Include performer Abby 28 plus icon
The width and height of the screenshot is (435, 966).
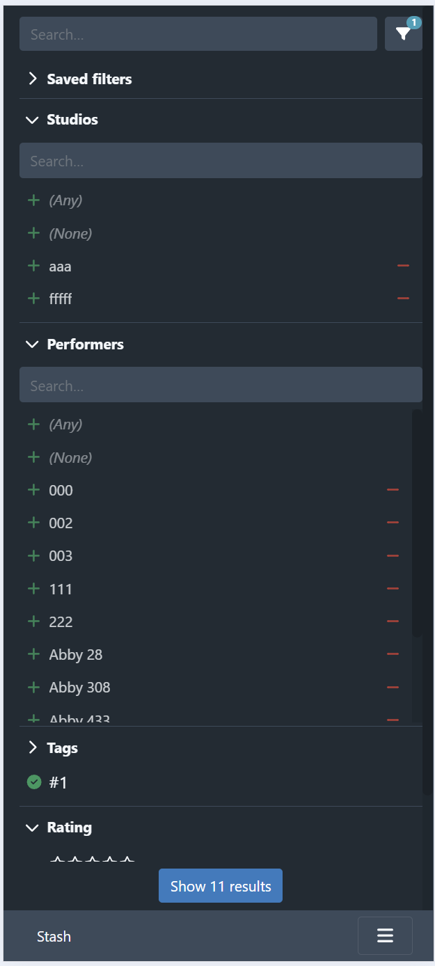[x=33, y=654]
